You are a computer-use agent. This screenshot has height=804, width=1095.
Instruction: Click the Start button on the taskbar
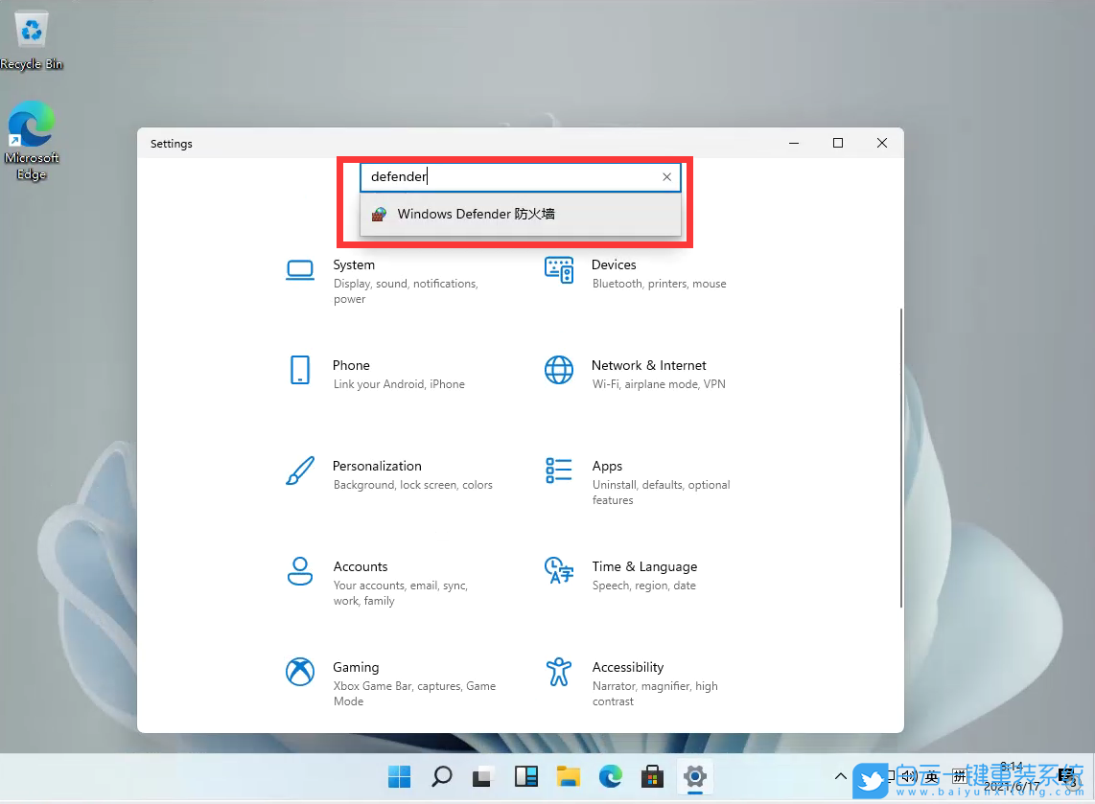pos(399,776)
